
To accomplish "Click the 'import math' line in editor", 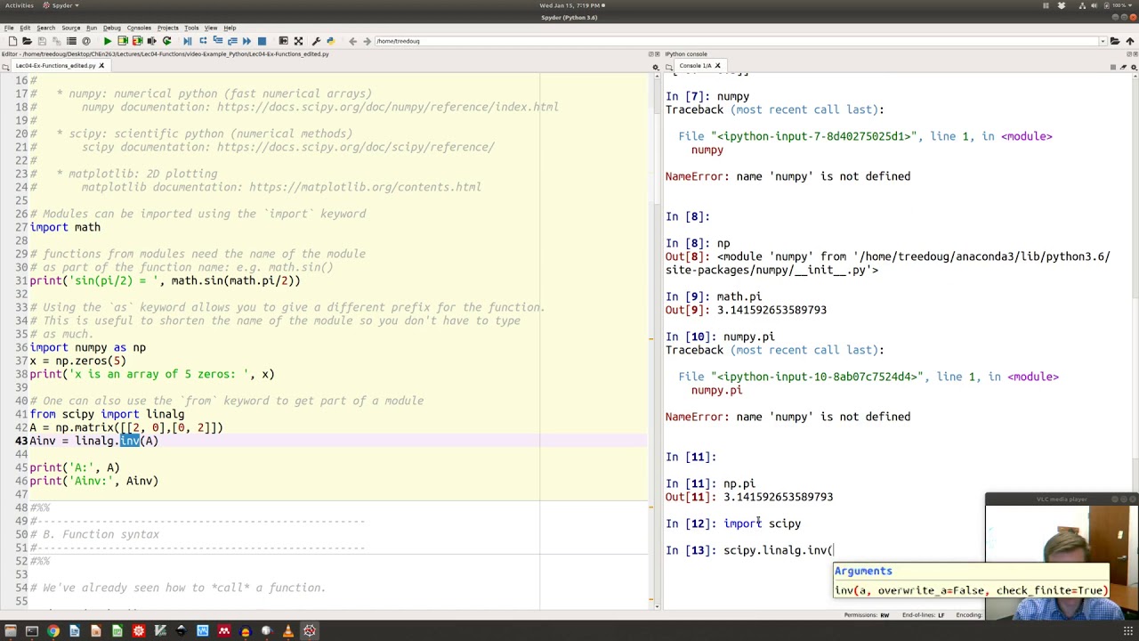I will [65, 227].
